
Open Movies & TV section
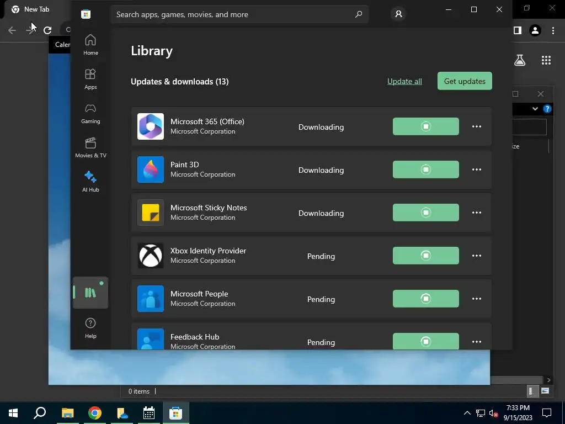(90, 147)
